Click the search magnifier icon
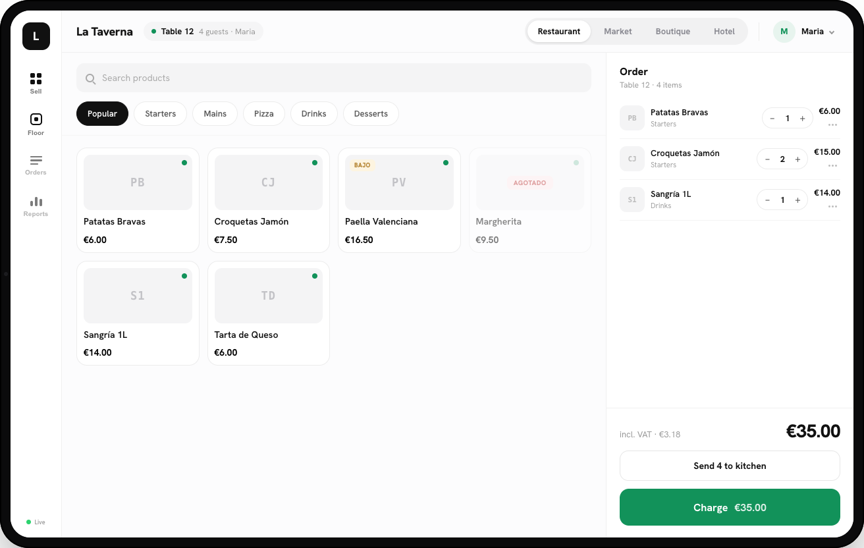 [x=91, y=78]
